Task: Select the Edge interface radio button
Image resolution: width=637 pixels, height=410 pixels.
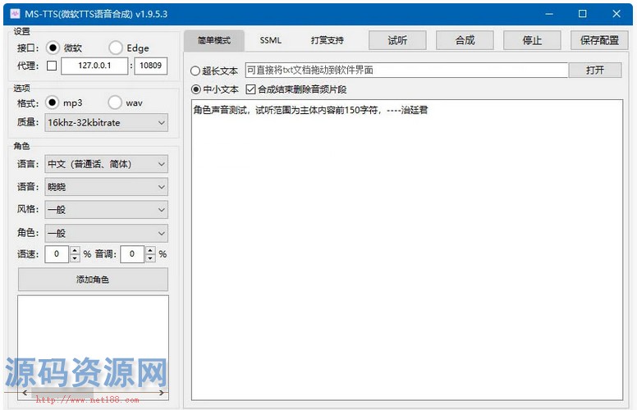Action: [x=116, y=48]
